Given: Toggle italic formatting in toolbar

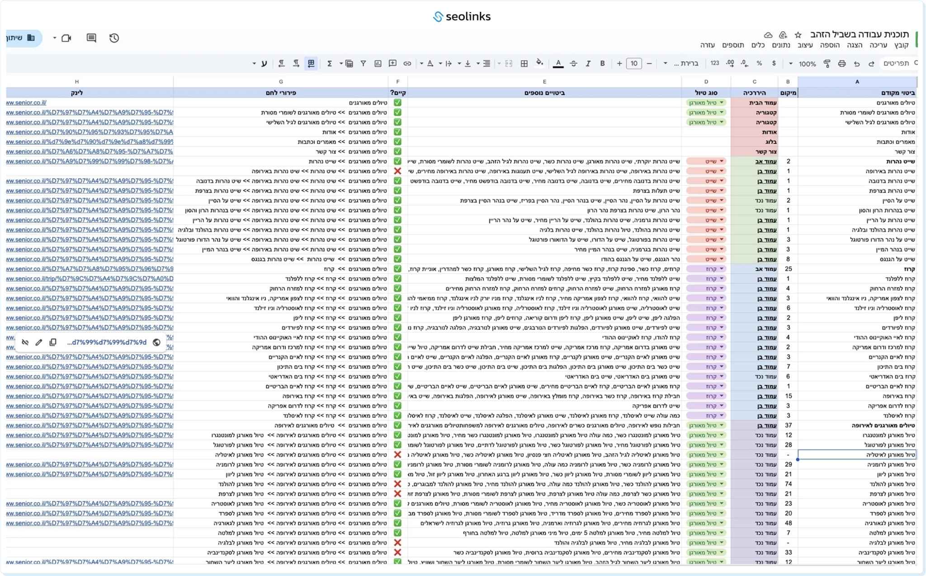Looking at the screenshot, I should [588, 64].
